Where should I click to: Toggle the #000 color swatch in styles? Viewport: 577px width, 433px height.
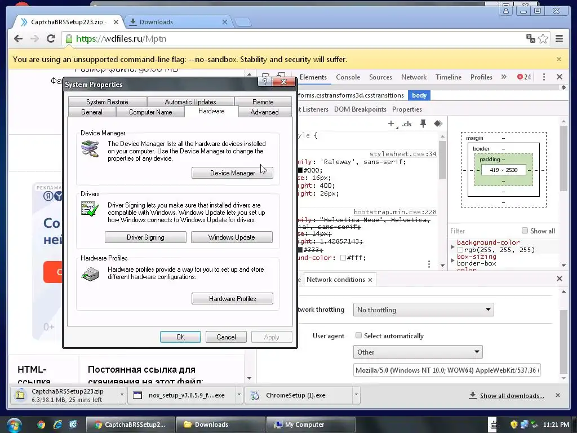[300, 170]
